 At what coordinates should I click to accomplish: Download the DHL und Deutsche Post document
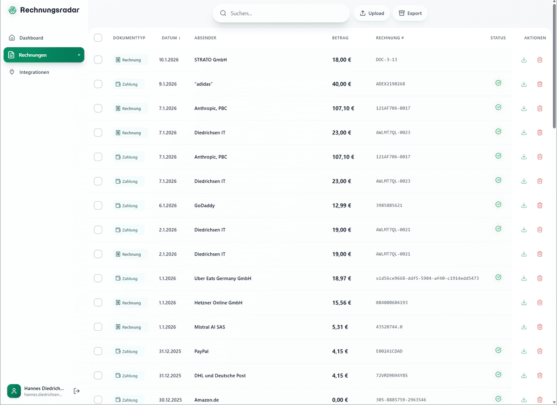pyautogui.click(x=524, y=375)
